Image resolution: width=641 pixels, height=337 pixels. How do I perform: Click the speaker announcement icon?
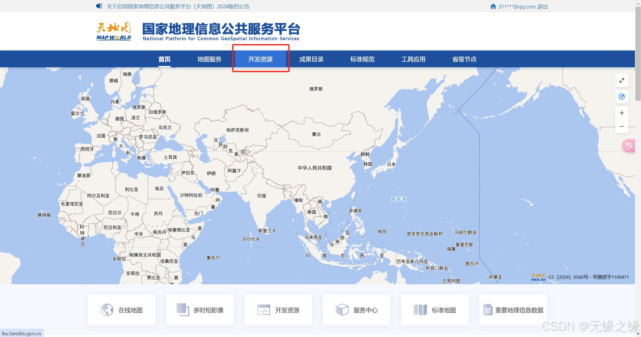pyautogui.click(x=99, y=6)
